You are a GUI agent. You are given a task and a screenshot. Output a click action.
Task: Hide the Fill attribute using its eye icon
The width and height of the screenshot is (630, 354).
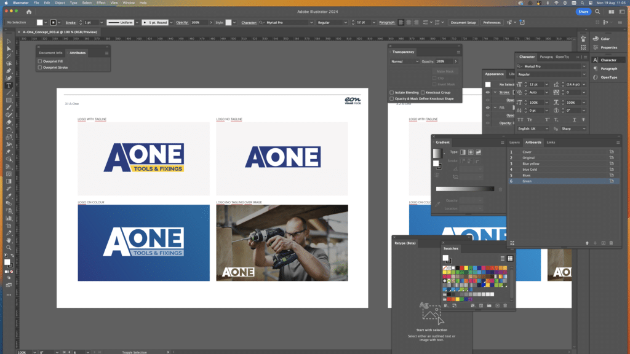pyautogui.click(x=488, y=108)
